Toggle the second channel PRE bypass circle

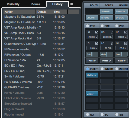tap(102, 26)
